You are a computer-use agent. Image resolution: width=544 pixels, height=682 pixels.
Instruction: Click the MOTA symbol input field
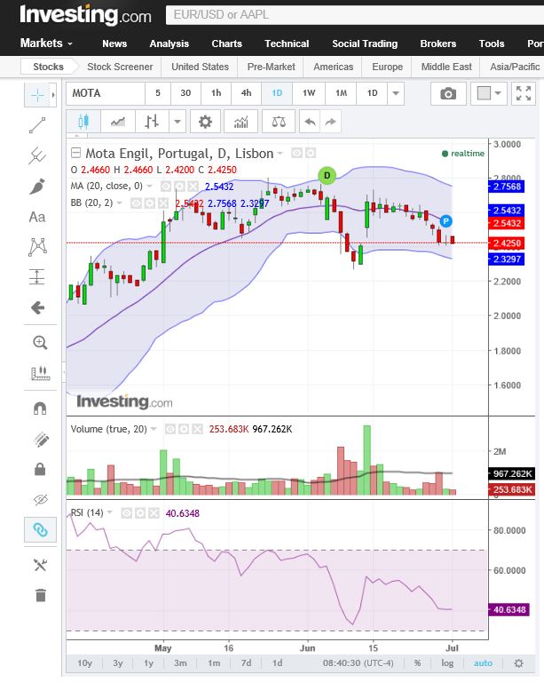(x=106, y=93)
